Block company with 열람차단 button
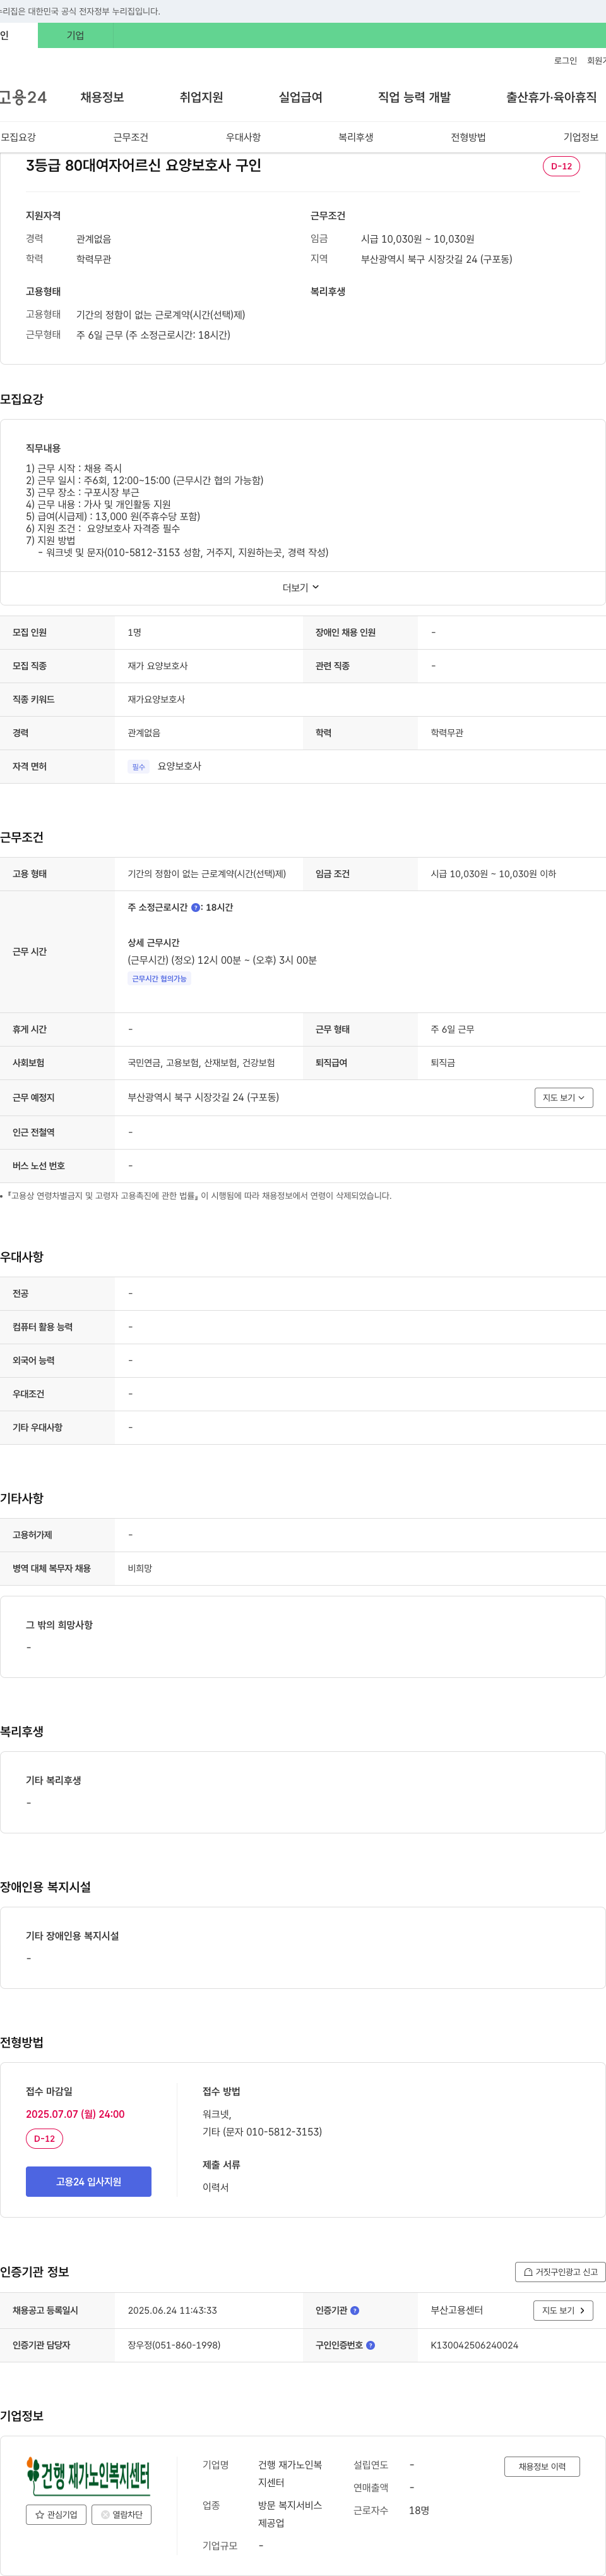This screenshot has height=2576, width=606. click(122, 2515)
